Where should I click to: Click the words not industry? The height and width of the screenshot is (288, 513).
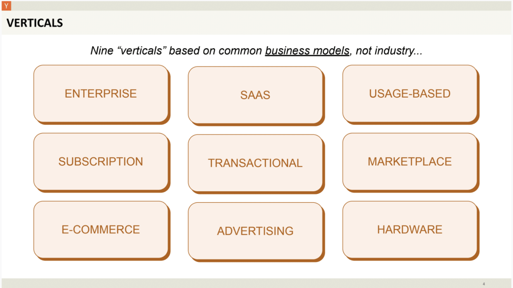coord(385,51)
